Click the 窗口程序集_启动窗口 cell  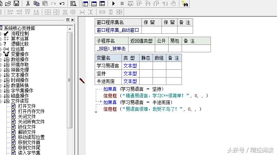tap(118, 30)
